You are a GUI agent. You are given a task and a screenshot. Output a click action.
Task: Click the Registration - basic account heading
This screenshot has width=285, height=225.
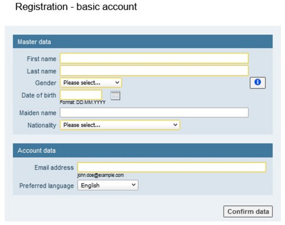pyautogui.click(x=76, y=7)
